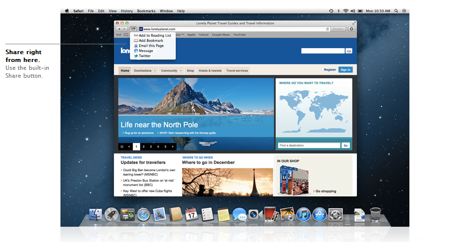Viewport: 462px width, 242px height.
Task: Click the site search box in the header
Action: click(x=323, y=51)
